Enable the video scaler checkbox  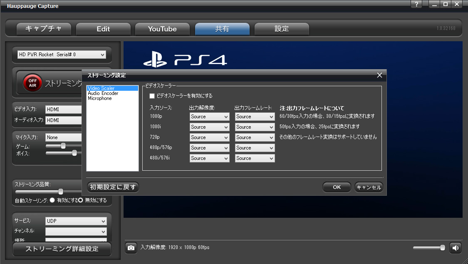coord(152,96)
